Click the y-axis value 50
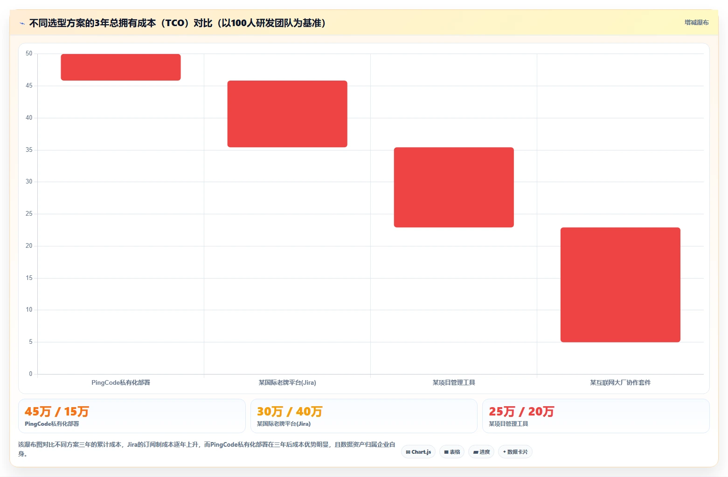 29,54
